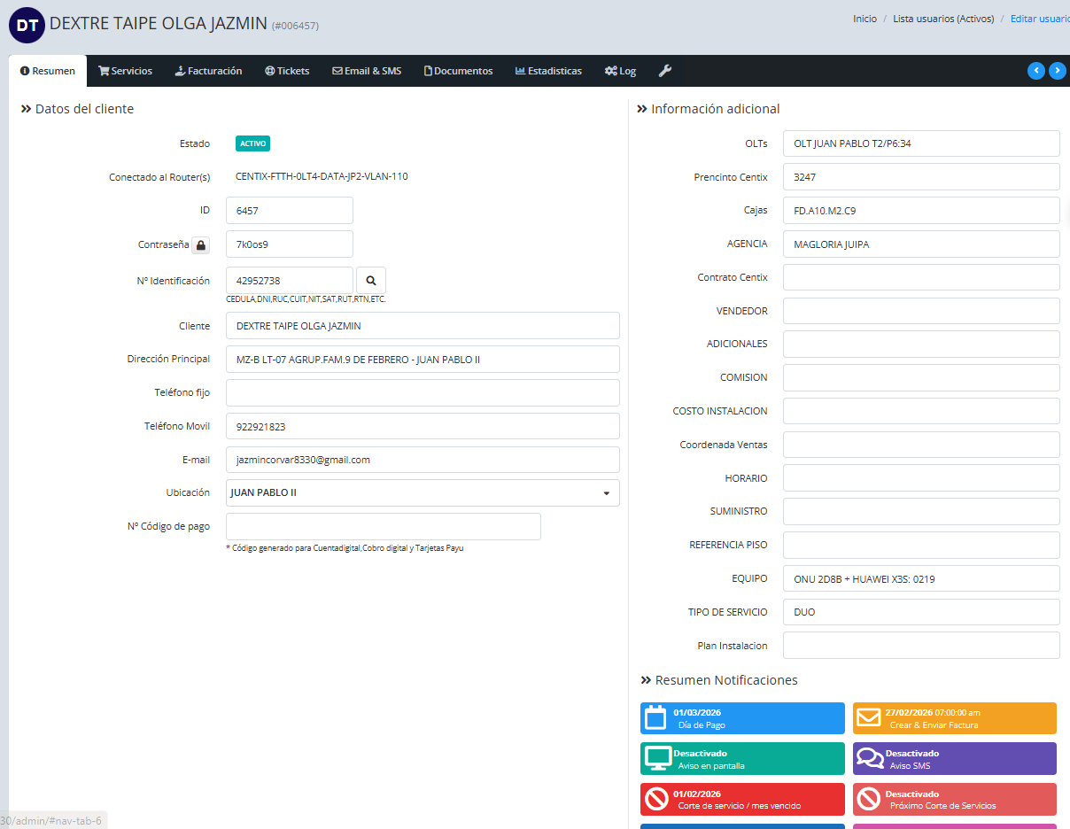Click the search icon next to Nº Identificación
This screenshot has width=1070, height=829.
371,280
